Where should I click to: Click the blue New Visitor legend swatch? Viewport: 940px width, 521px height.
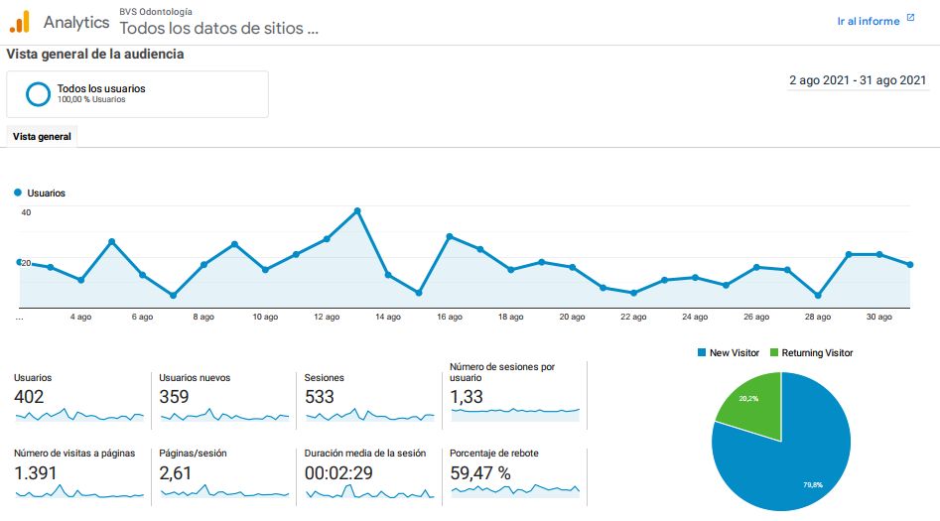[x=702, y=352]
